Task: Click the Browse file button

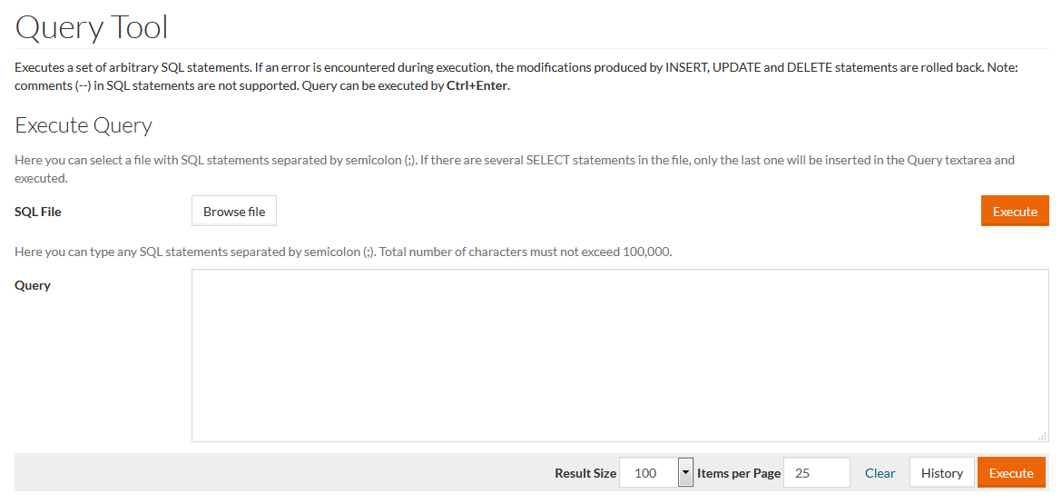Action: click(x=234, y=212)
